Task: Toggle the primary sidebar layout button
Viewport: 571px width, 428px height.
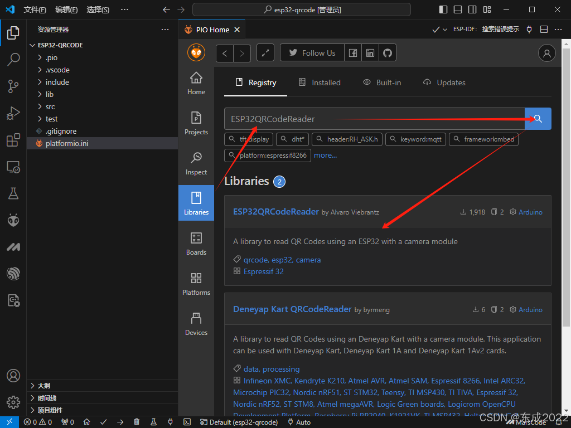Action: coord(443,9)
